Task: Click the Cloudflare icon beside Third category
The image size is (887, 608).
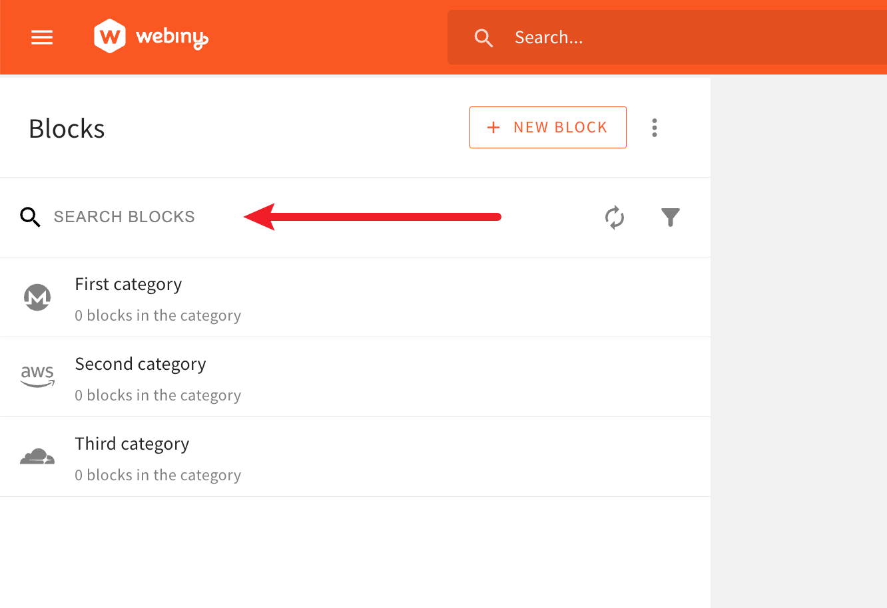Action: pos(37,457)
